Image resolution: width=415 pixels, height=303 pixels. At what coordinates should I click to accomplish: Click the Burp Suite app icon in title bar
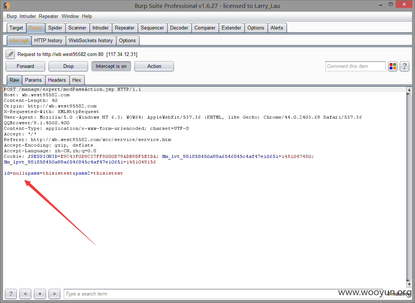click(x=7, y=5)
